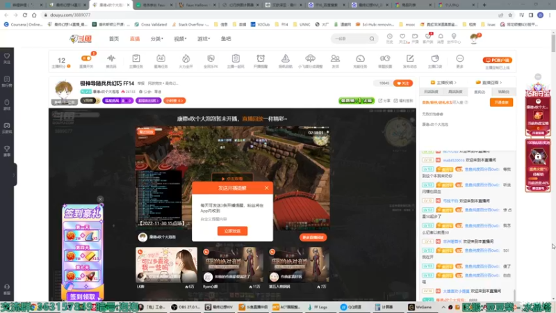The image size is (556, 313).
Task: Reload the page with browser refresh
Action: pos(25,15)
